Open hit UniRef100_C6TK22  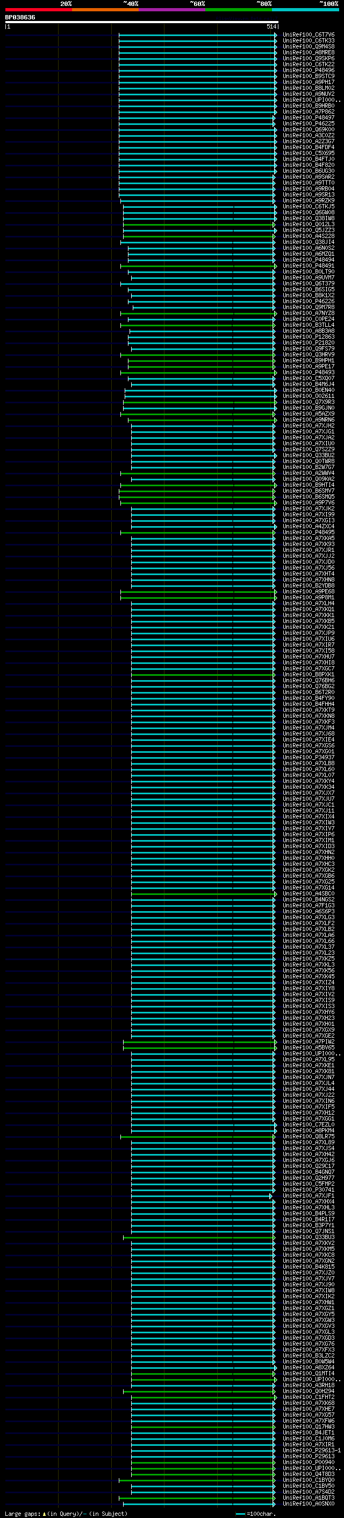pos(309,65)
